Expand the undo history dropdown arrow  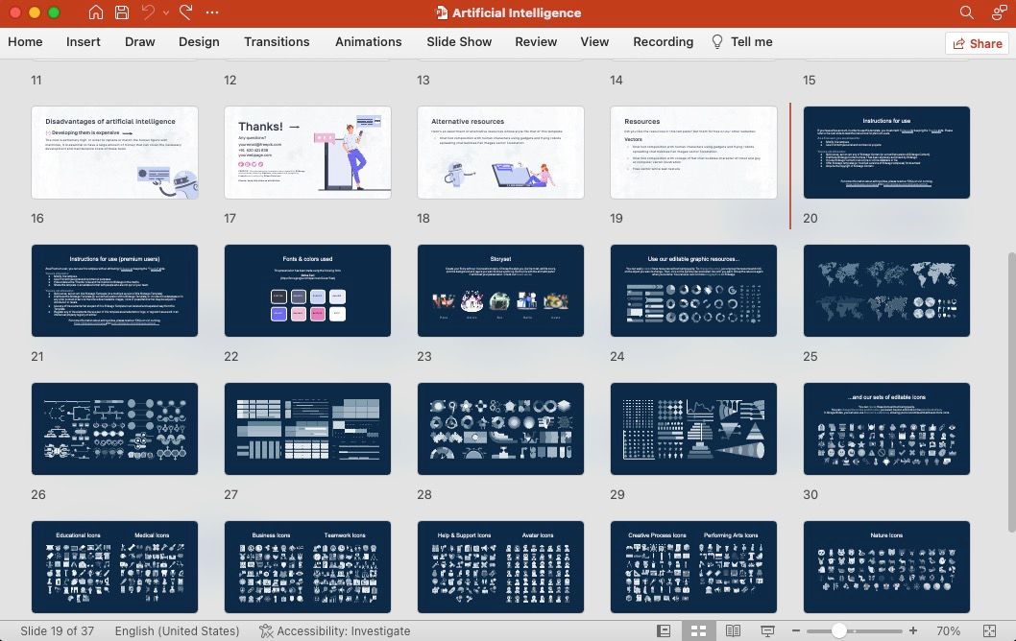pos(166,13)
